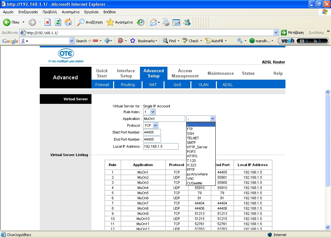Click the Forward arrow icon

(32, 22)
